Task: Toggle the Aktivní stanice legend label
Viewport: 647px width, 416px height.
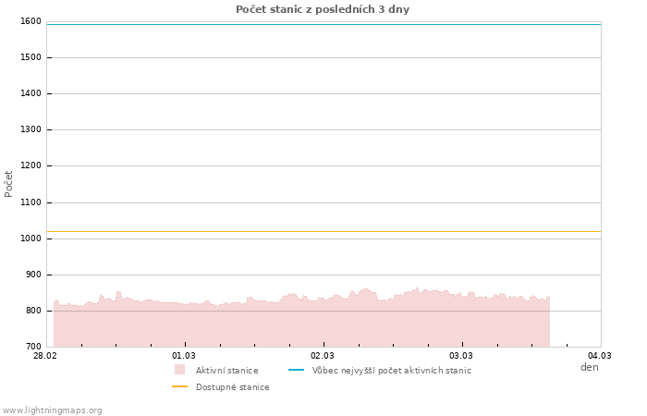Action: 226,371
